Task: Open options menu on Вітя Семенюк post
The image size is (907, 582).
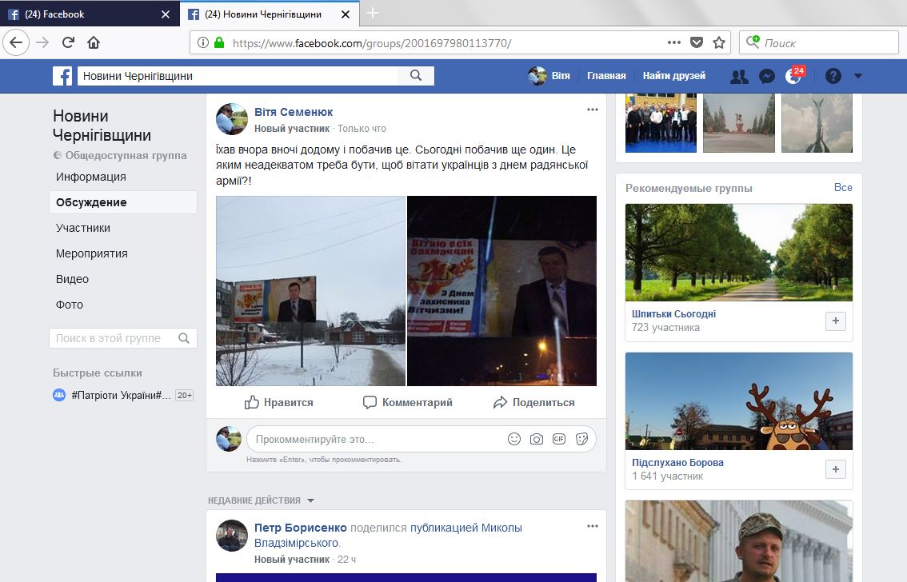Action: tap(593, 110)
